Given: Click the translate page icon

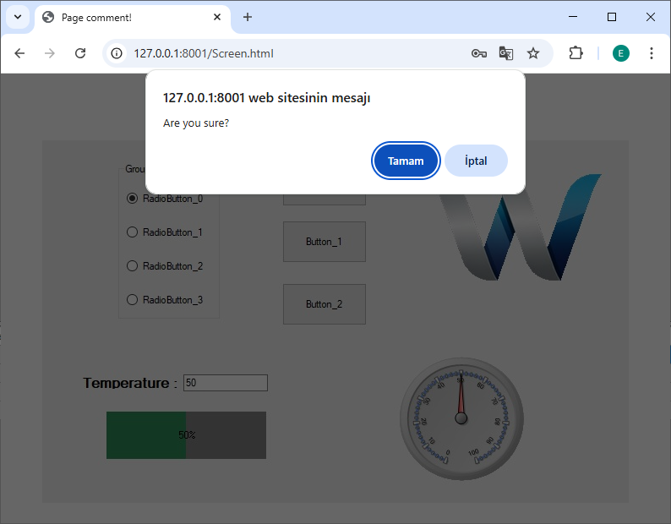Looking at the screenshot, I should click(x=506, y=53).
